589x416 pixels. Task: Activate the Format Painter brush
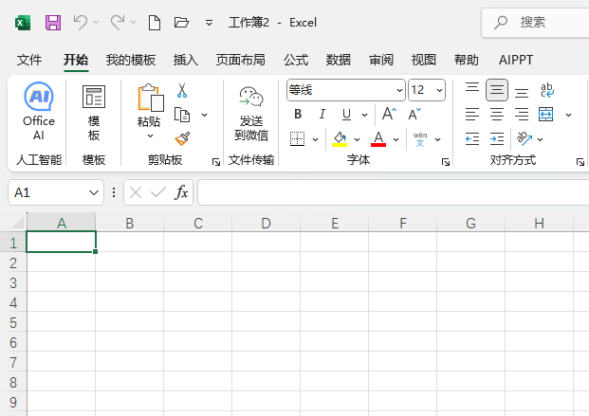pos(182,138)
